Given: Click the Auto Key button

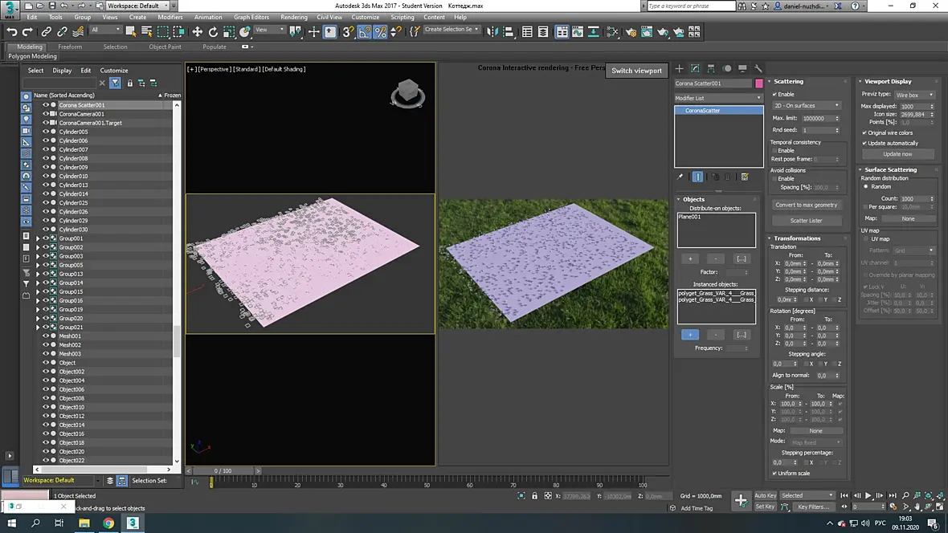Looking at the screenshot, I should (765, 495).
